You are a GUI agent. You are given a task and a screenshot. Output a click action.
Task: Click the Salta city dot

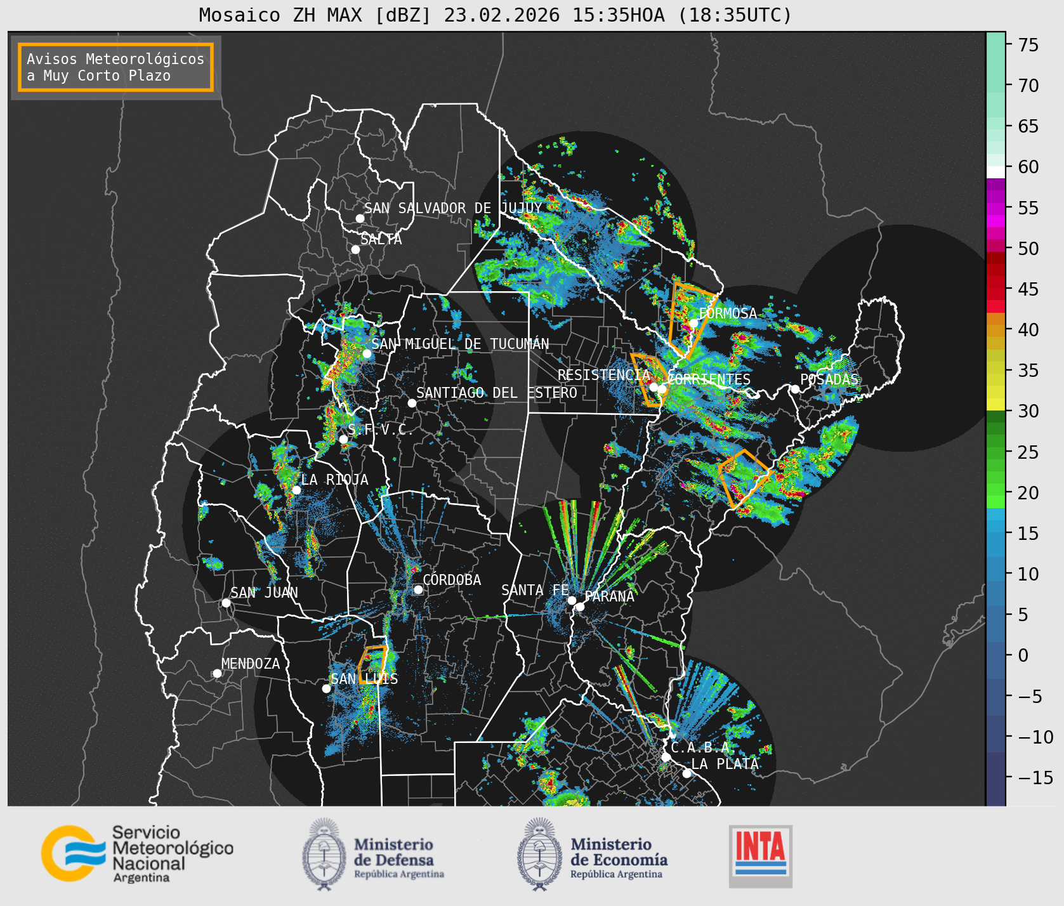click(356, 249)
